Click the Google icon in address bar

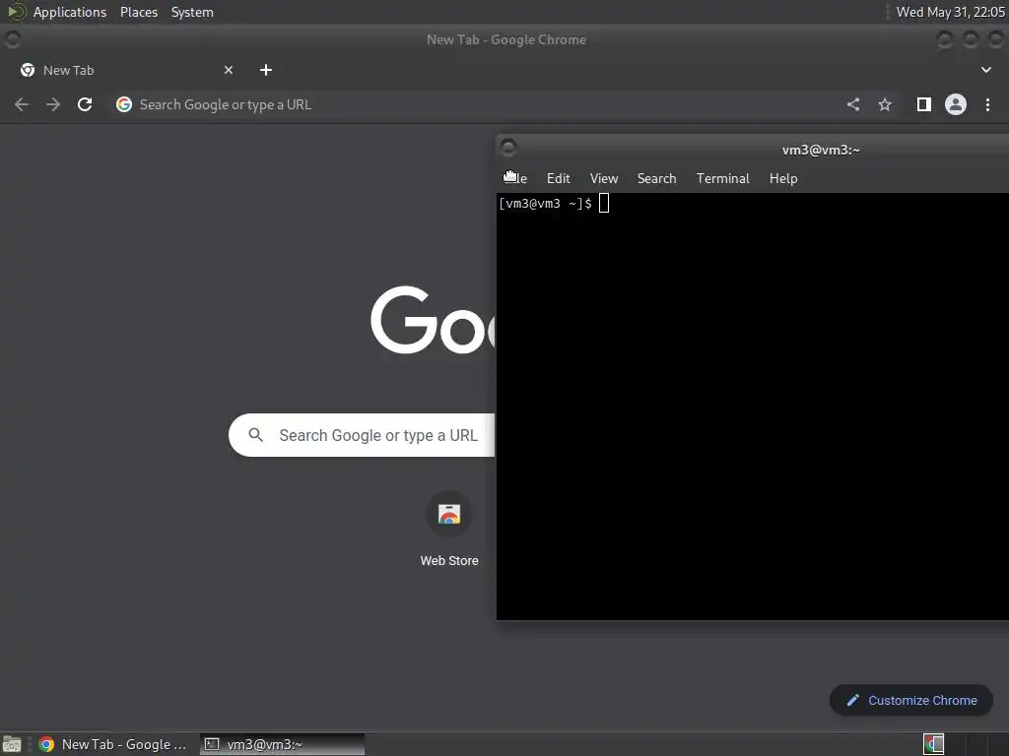click(124, 104)
